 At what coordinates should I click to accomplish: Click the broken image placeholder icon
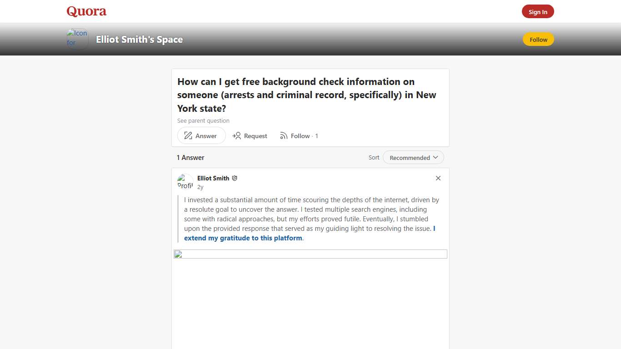178,254
